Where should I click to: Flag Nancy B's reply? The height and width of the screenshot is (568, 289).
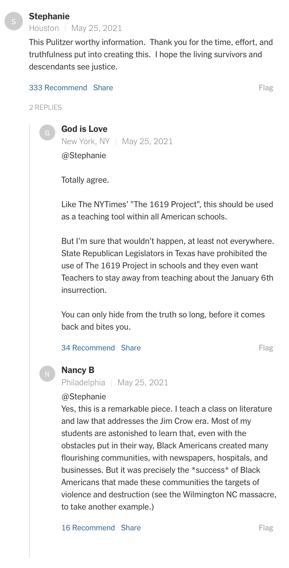coord(266,528)
